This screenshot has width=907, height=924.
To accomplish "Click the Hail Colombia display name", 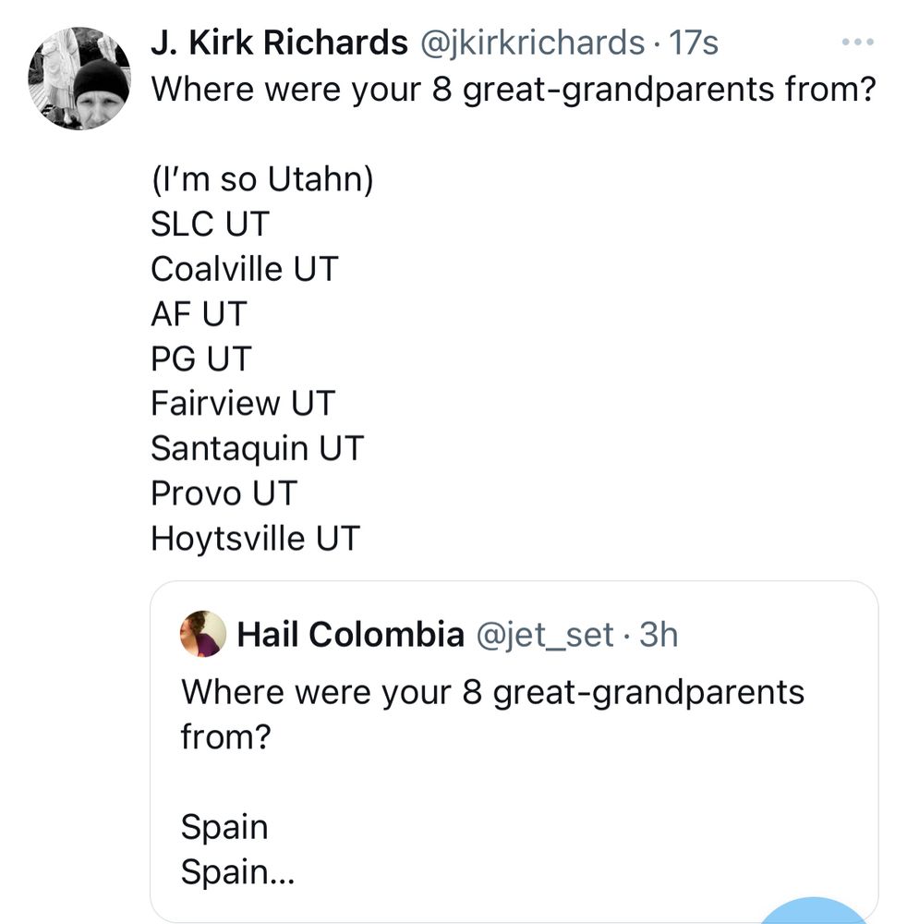I will 351,635.
